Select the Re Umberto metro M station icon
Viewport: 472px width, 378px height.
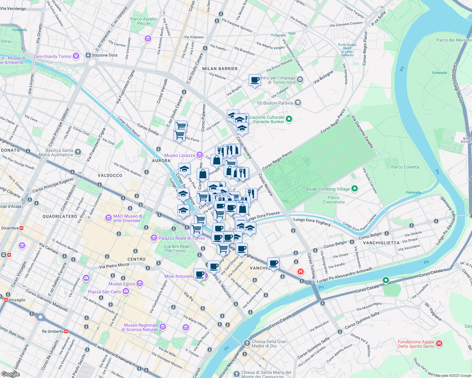(x=67, y=331)
